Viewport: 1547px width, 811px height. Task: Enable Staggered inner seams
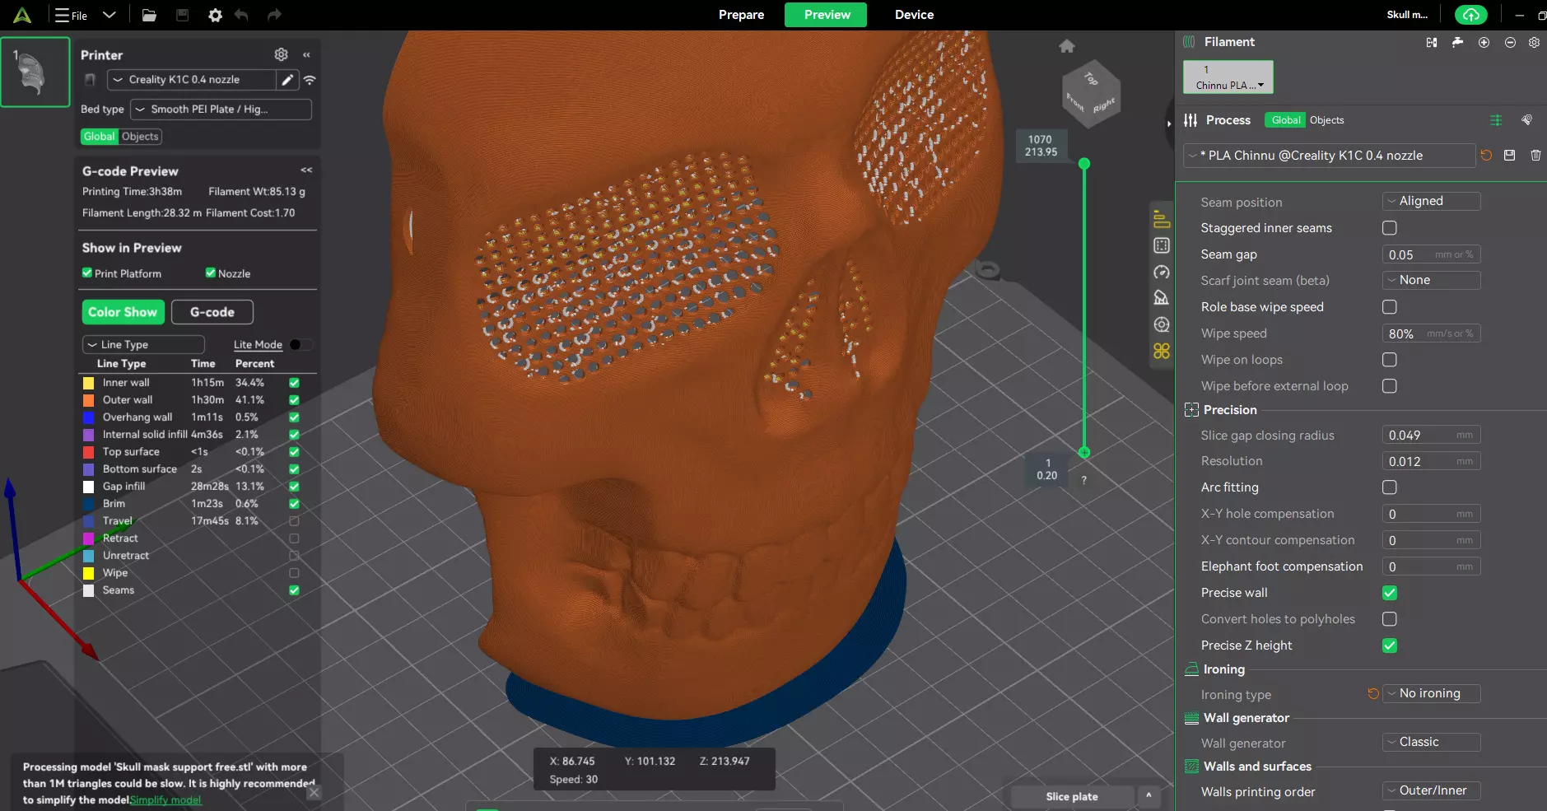pos(1390,228)
